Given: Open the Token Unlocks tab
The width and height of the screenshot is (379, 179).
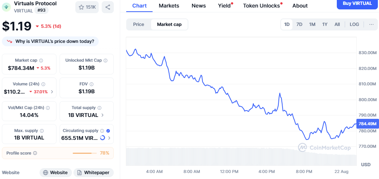Looking at the screenshot, I should click(x=262, y=6).
